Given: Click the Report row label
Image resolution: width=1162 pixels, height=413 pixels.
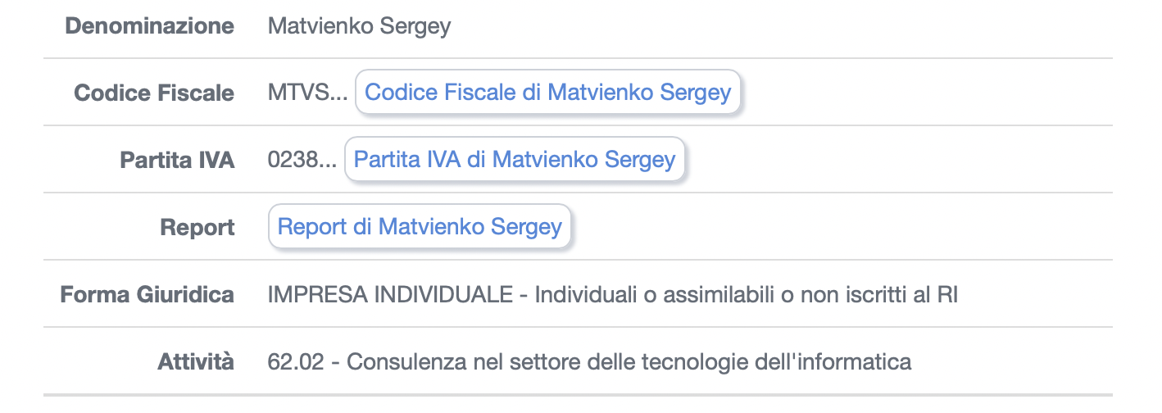Looking at the screenshot, I should coord(197,228).
